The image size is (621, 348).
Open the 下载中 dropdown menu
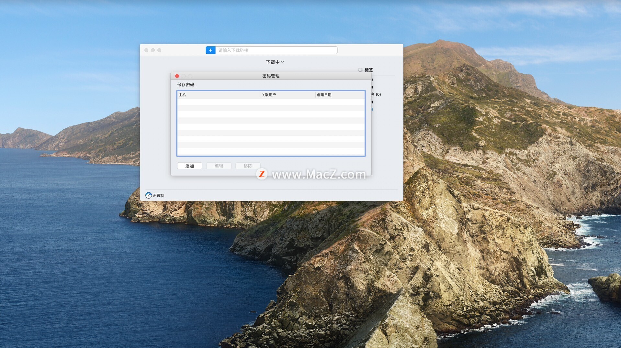[x=275, y=62]
